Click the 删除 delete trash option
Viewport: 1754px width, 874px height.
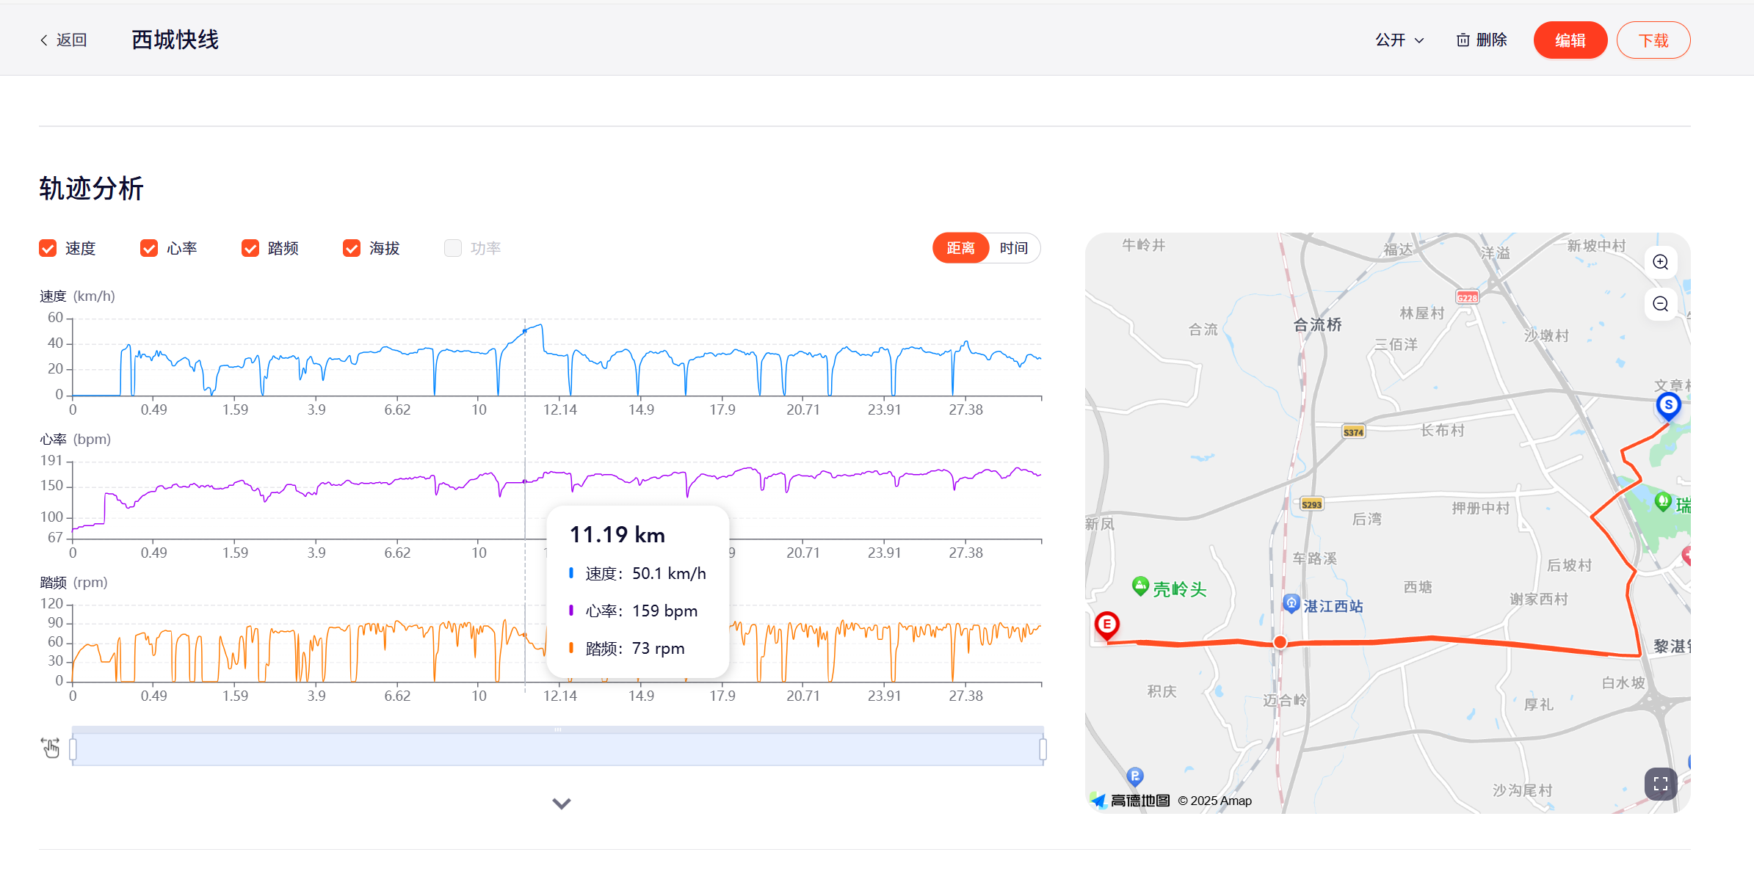[x=1482, y=40]
